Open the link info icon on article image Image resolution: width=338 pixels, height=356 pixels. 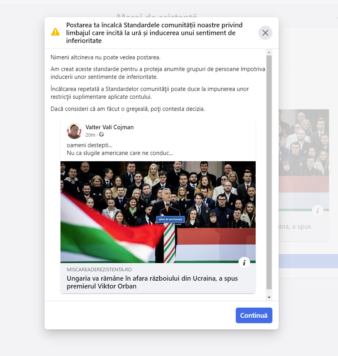click(x=244, y=263)
